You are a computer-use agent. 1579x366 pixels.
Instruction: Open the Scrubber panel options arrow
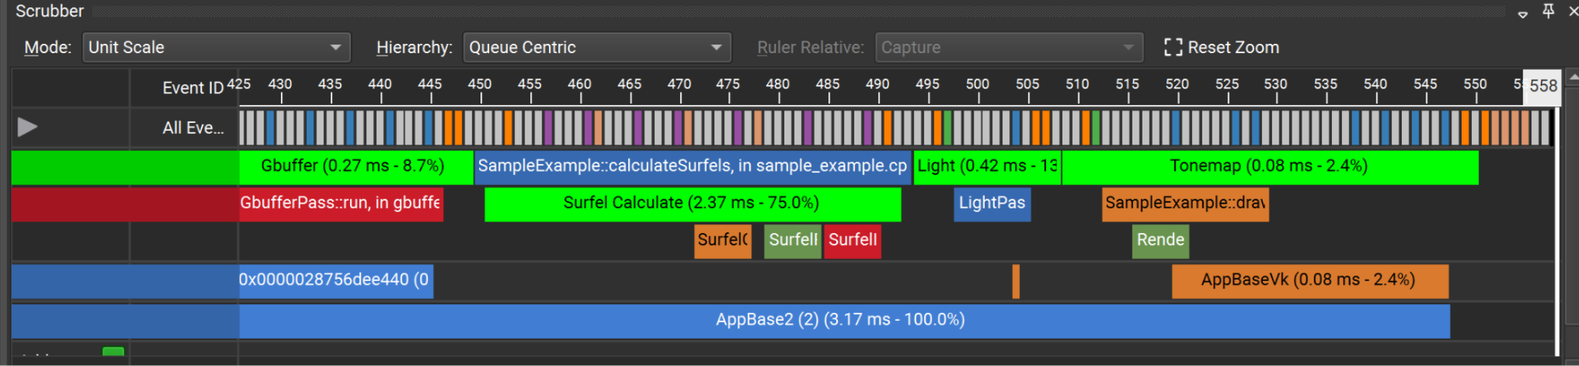(x=1522, y=14)
